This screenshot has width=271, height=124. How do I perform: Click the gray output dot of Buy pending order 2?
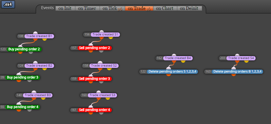click(x=31, y=52)
